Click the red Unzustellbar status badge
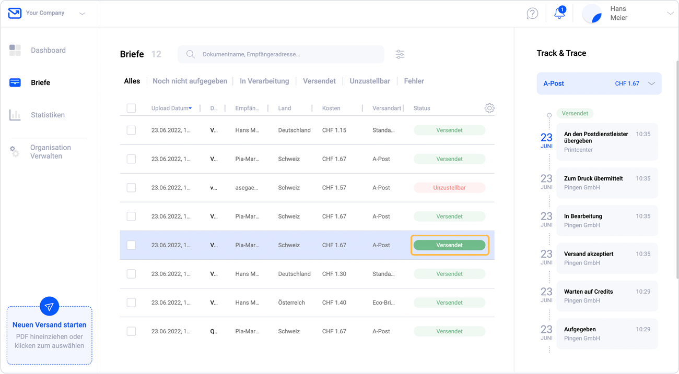 (x=449, y=188)
